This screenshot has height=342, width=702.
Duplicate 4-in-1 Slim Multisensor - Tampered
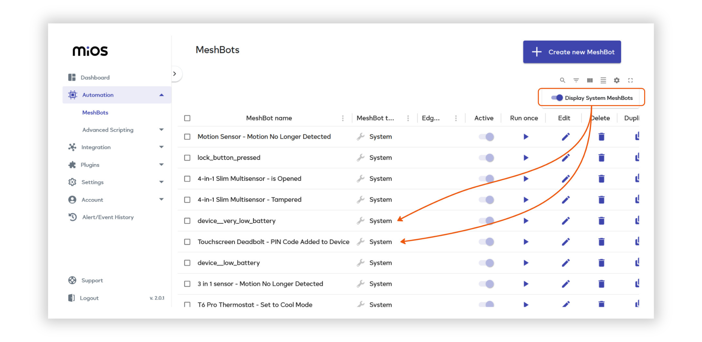tap(637, 199)
